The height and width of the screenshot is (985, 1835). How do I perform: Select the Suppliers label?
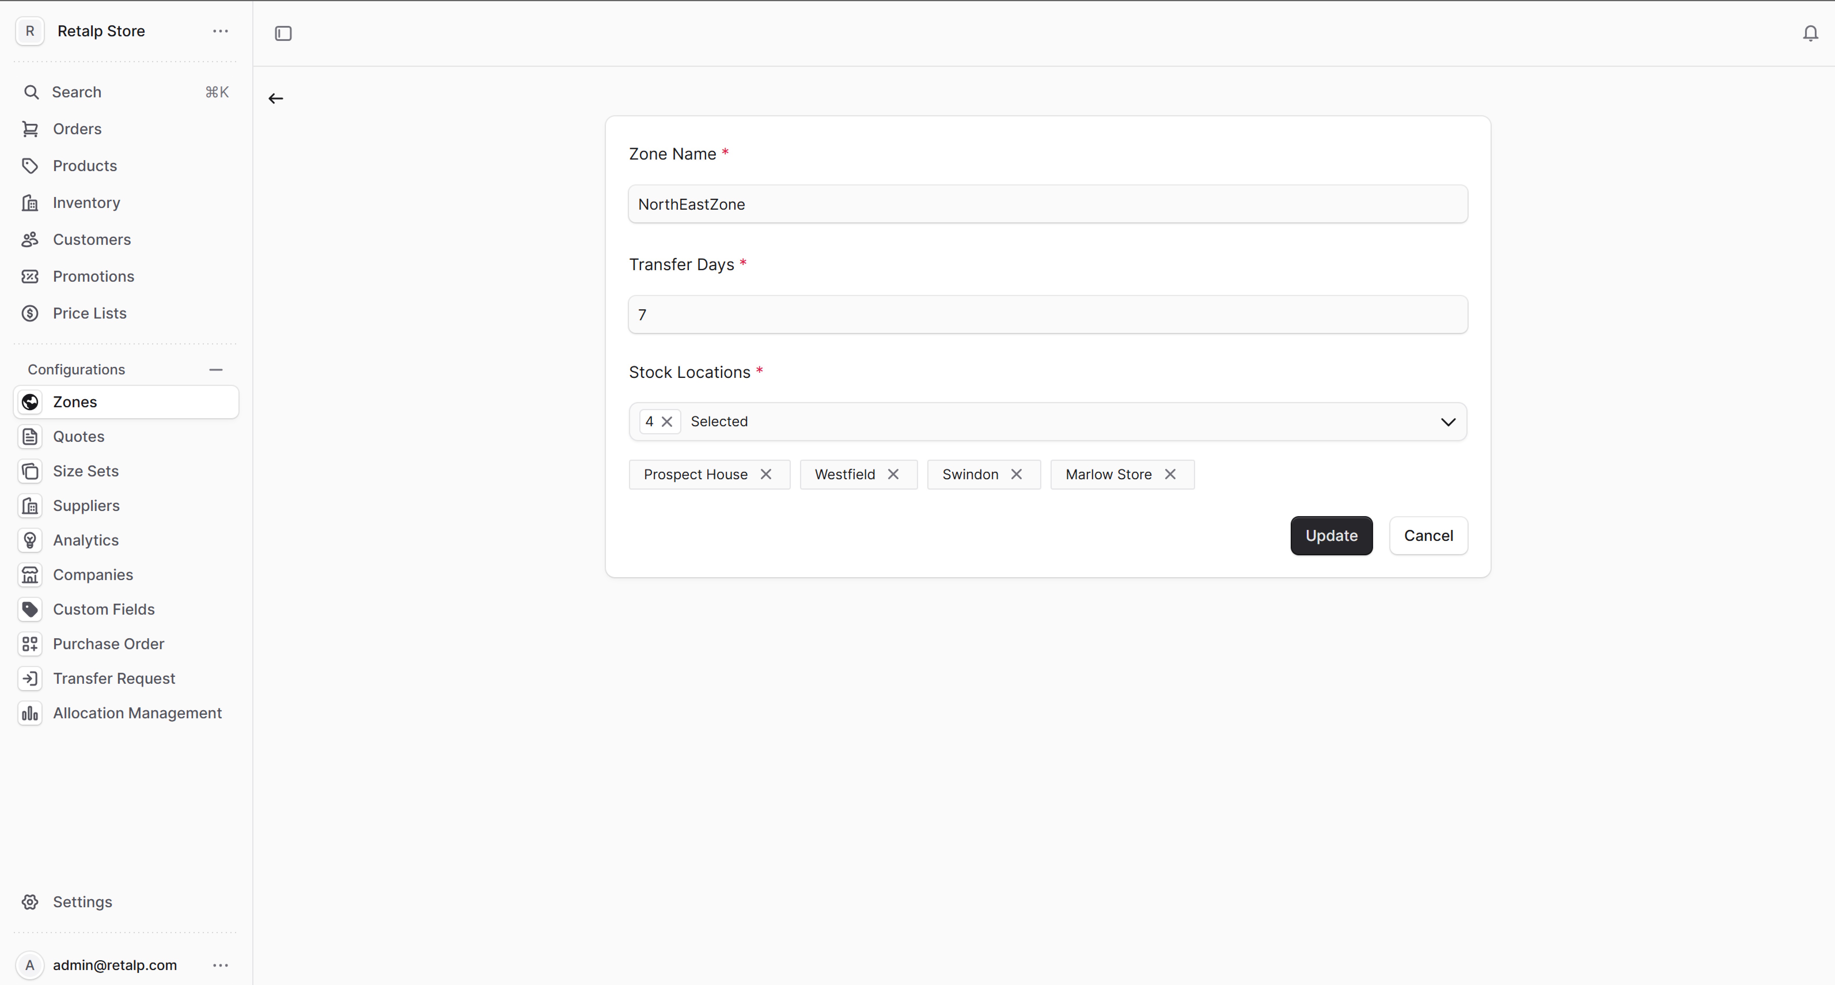(86, 506)
